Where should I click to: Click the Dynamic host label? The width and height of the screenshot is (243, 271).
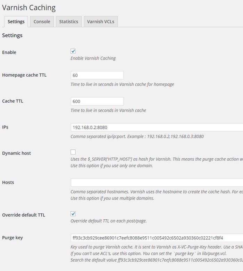pyautogui.click(x=16, y=153)
